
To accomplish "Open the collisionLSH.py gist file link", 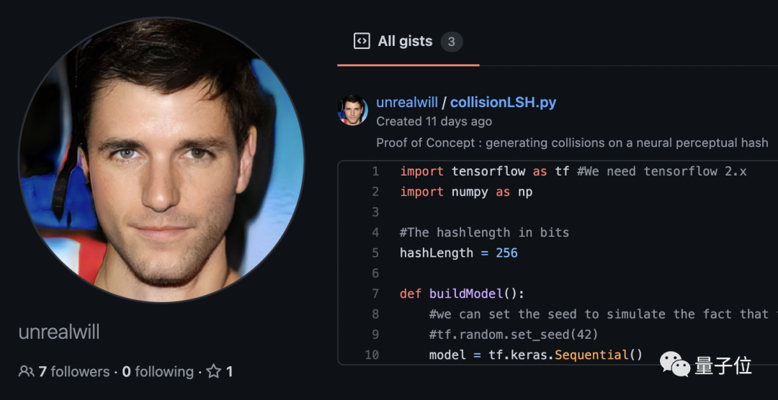I will point(503,102).
